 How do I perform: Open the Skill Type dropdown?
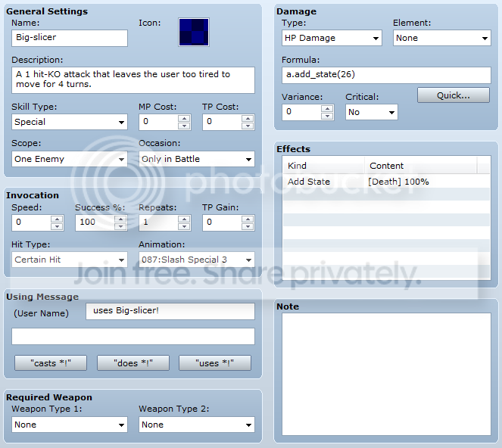point(70,122)
